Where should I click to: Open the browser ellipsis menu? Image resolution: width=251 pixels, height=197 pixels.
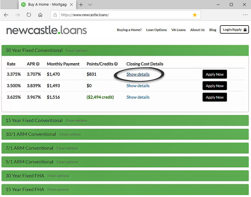(x=245, y=15)
